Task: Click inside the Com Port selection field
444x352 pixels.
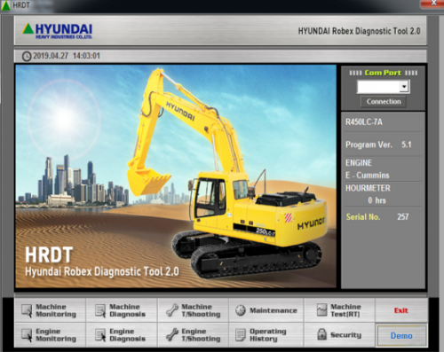Action: pos(378,87)
